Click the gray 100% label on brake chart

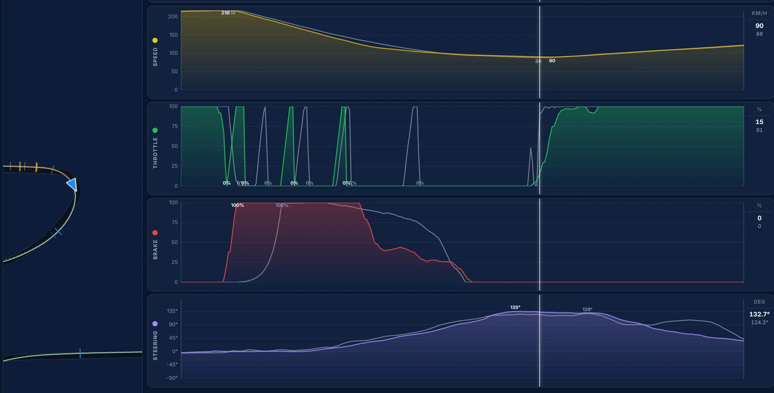(x=282, y=205)
